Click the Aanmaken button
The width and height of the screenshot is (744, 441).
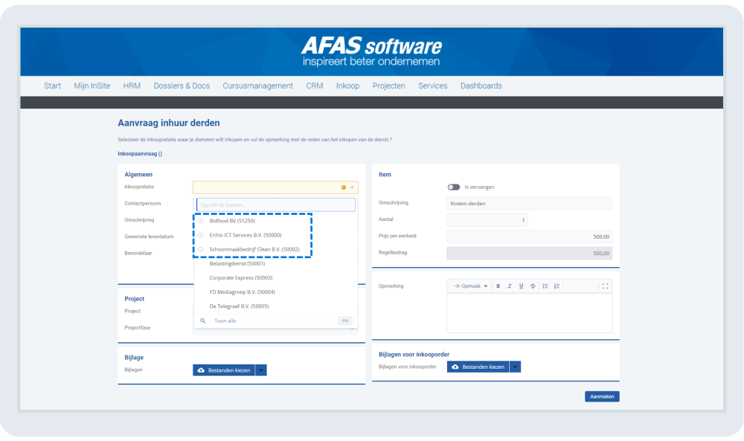pyautogui.click(x=602, y=396)
